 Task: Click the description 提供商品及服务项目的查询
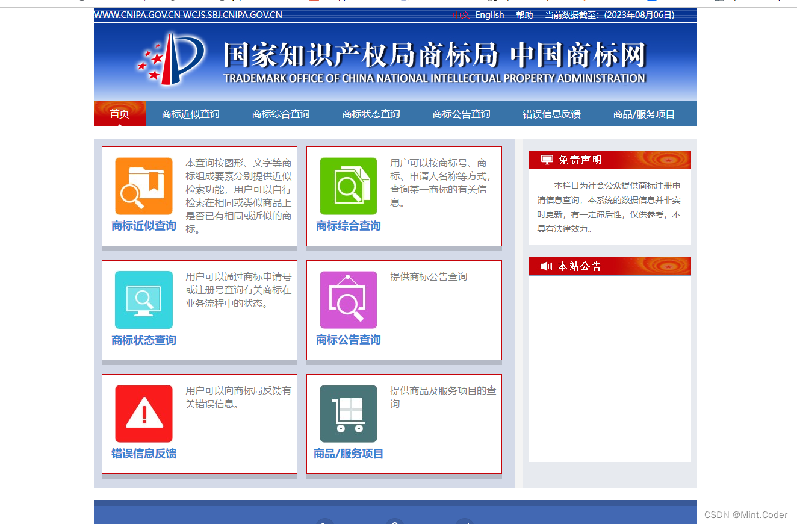pos(443,397)
